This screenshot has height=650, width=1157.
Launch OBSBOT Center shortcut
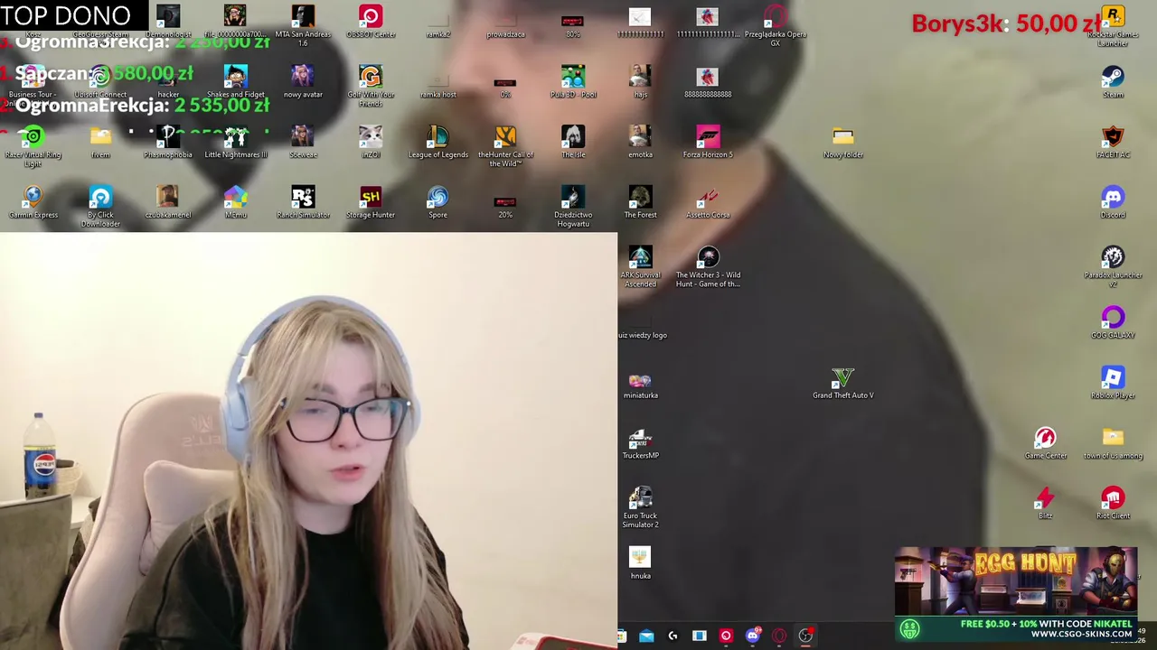click(x=371, y=22)
